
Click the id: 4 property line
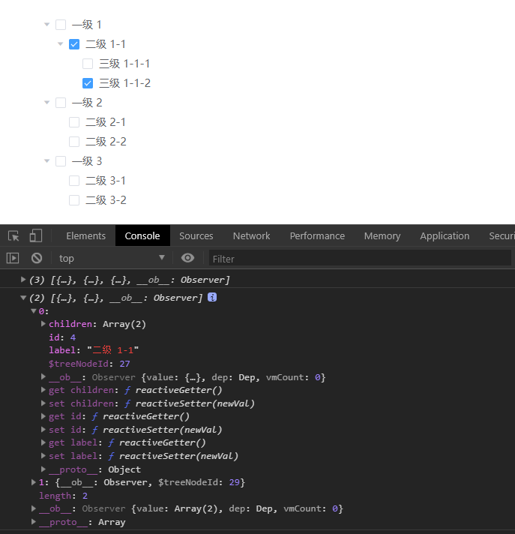point(62,337)
